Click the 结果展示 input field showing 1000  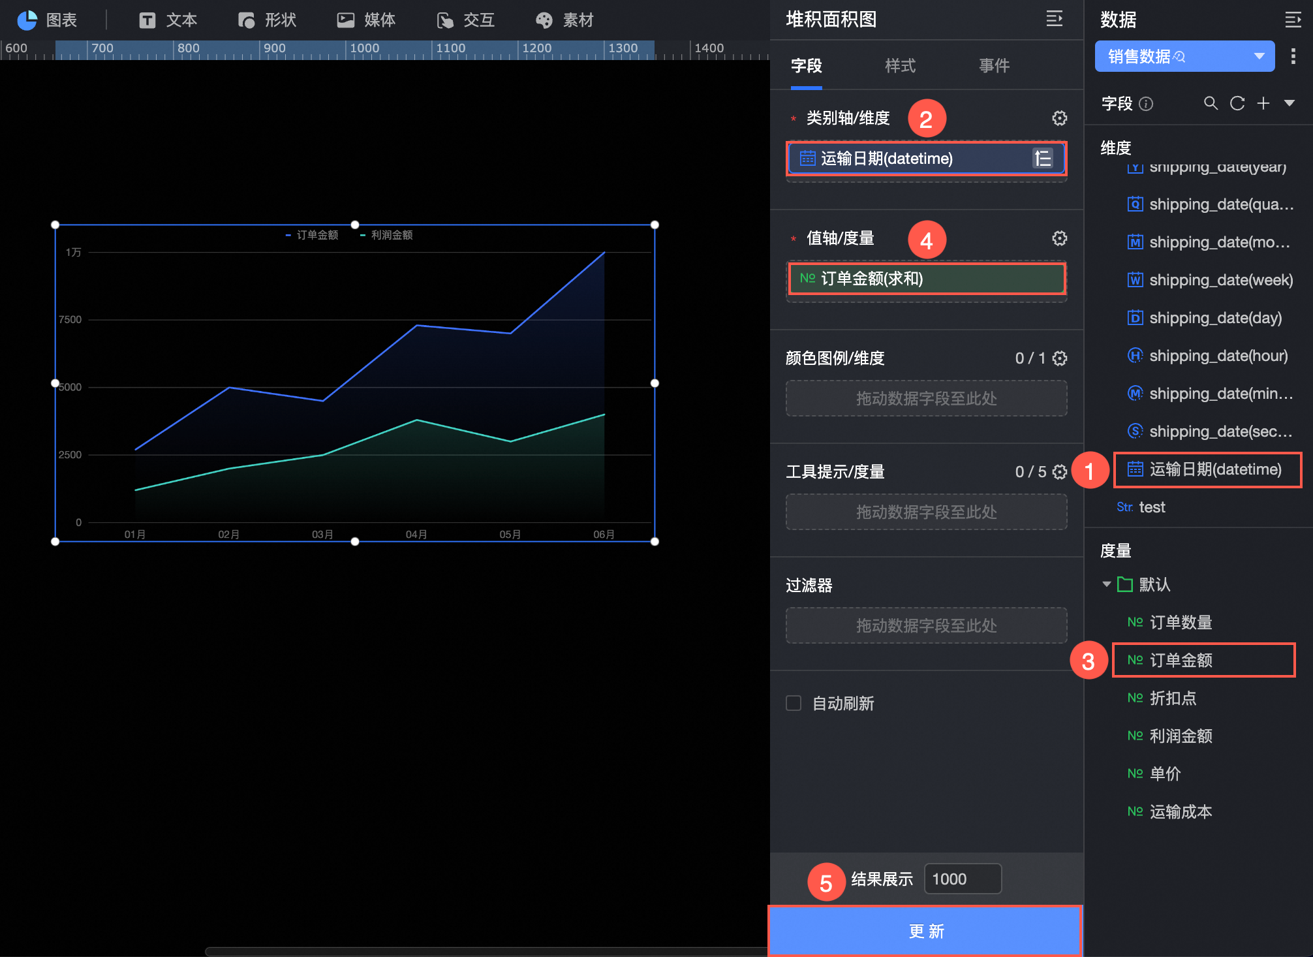(x=963, y=879)
